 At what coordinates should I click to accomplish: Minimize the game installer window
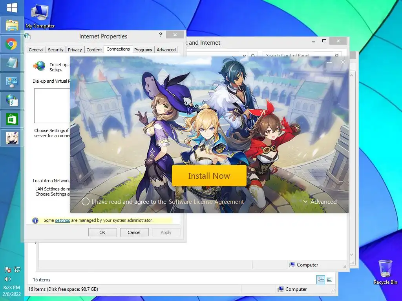[329, 62]
